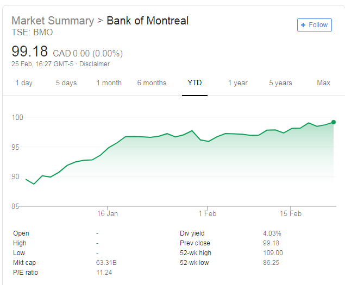Click the 99.18 stock price

pos(30,52)
